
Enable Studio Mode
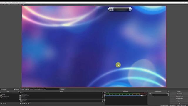click(x=179, y=100)
